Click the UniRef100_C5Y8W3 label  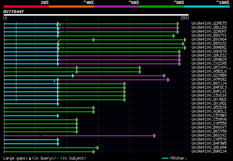[x=209, y=116]
